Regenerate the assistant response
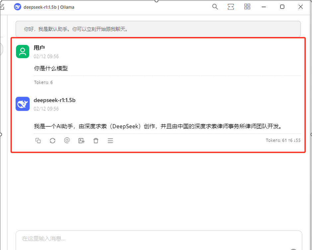This screenshot has width=312, height=250. click(x=52, y=141)
